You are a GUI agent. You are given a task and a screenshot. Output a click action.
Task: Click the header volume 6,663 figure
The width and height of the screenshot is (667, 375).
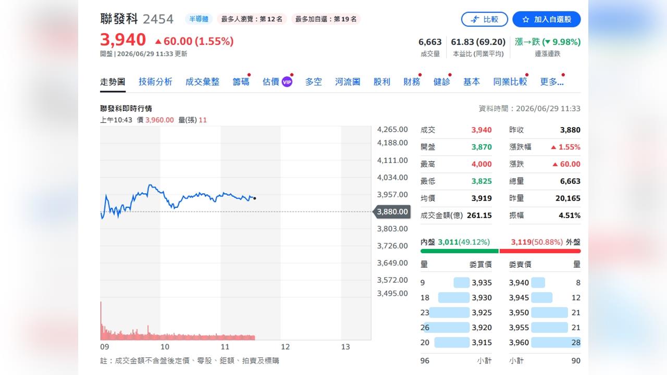coord(430,42)
